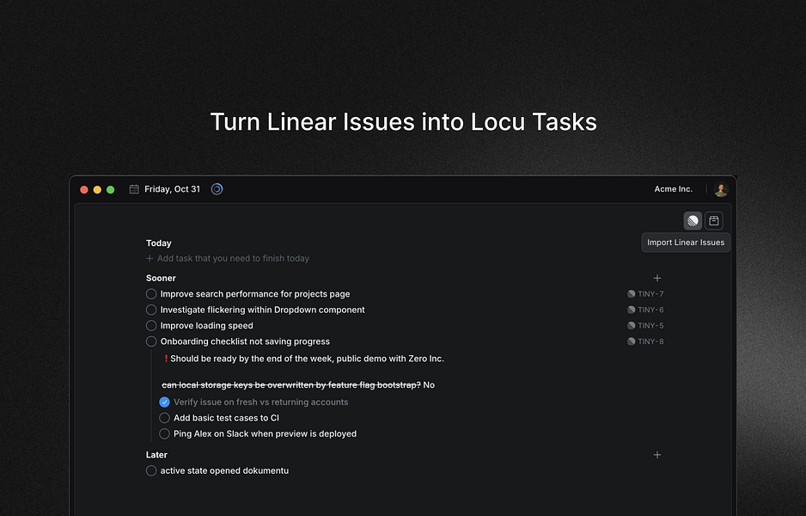Click the user avatar in top right
Image resolution: width=806 pixels, height=516 pixels.
pyautogui.click(x=720, y=189)
